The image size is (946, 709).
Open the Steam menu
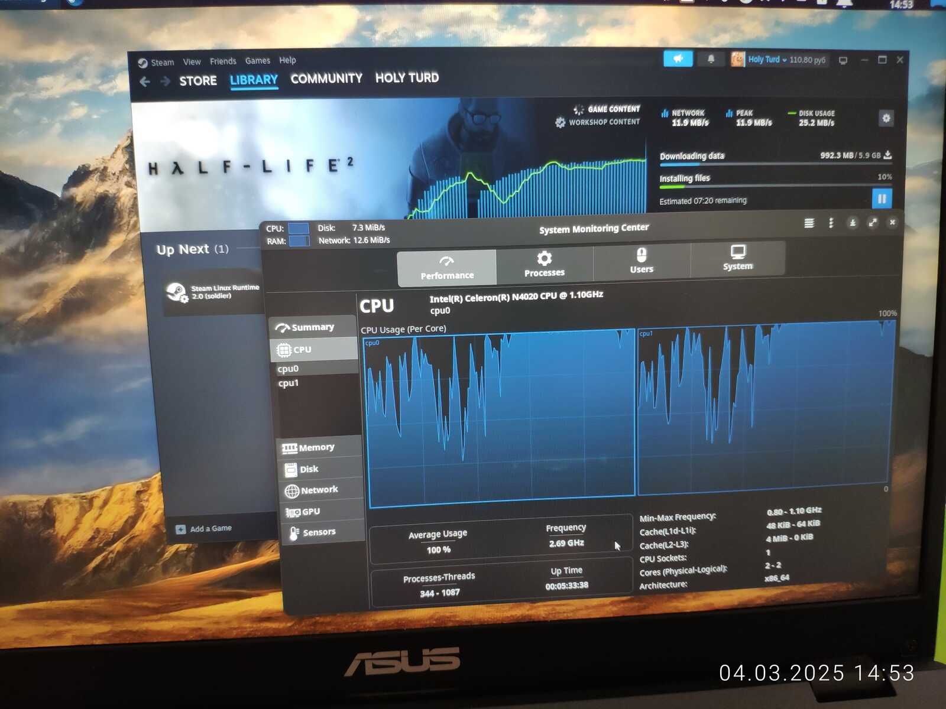coord(162,63)
